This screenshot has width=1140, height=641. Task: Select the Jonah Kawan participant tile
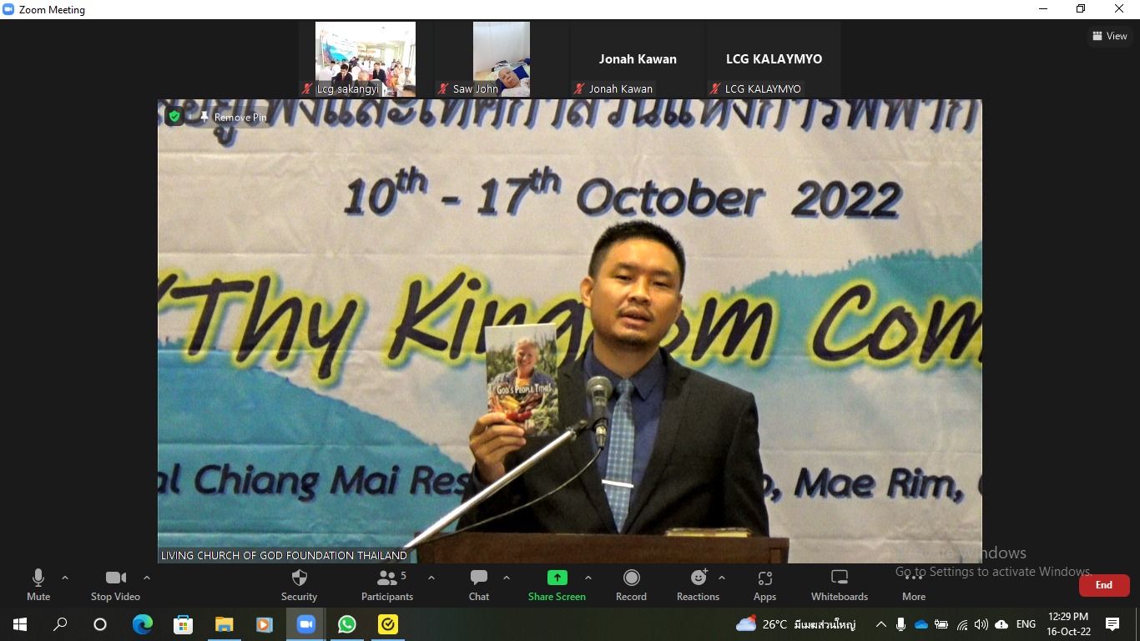pos(638,59)
